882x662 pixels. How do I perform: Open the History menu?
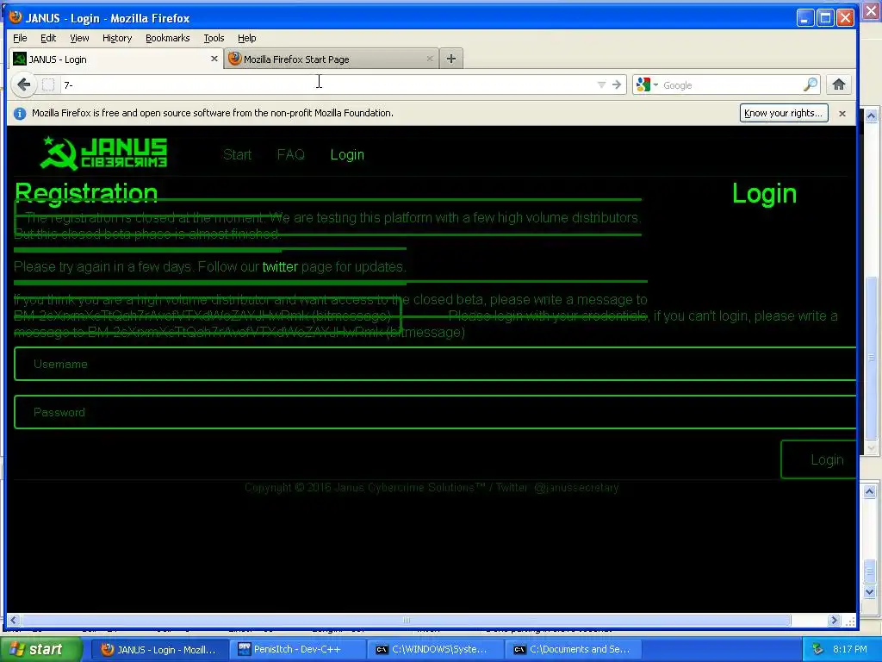click(x=117, y=38)
